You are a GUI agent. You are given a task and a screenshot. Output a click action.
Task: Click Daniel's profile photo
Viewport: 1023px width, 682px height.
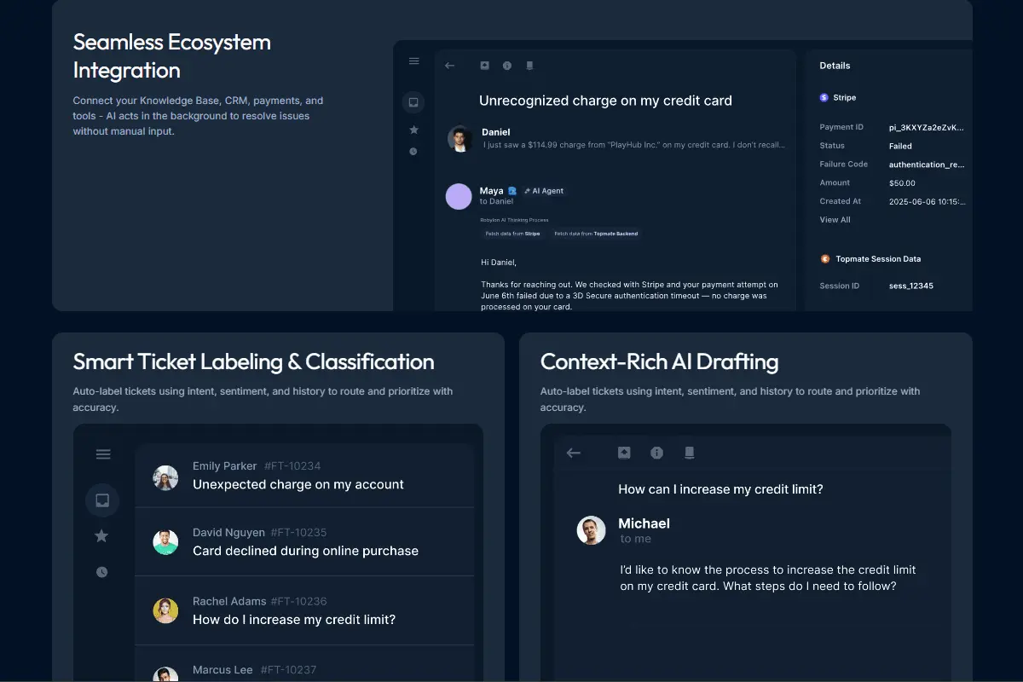coord(460,139)
